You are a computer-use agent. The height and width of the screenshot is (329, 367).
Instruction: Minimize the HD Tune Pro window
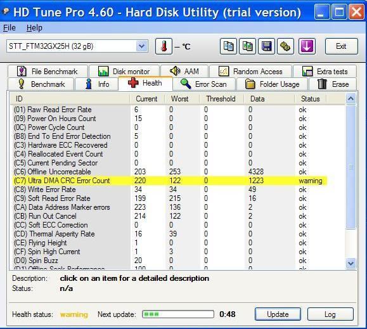[x=322, y=12]
